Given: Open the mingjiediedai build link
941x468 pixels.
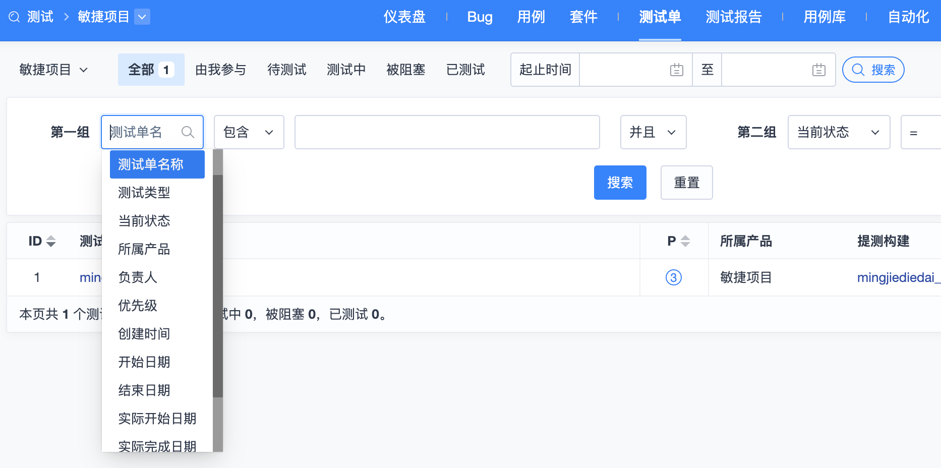Looking at the screenshot, I should (899, 277).
